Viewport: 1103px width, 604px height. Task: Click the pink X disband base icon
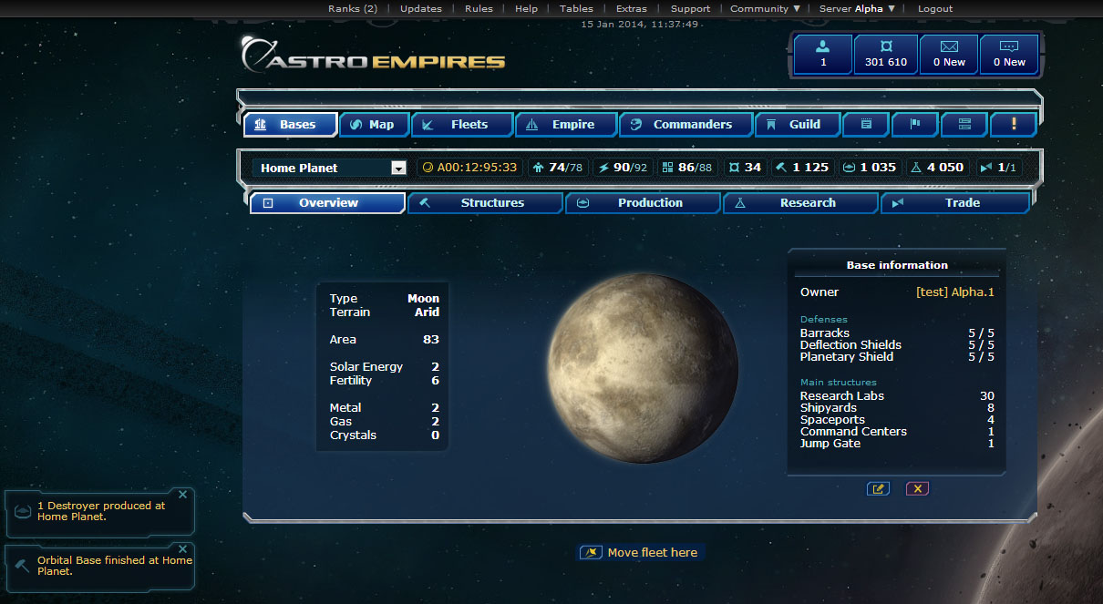coord(917,488)
